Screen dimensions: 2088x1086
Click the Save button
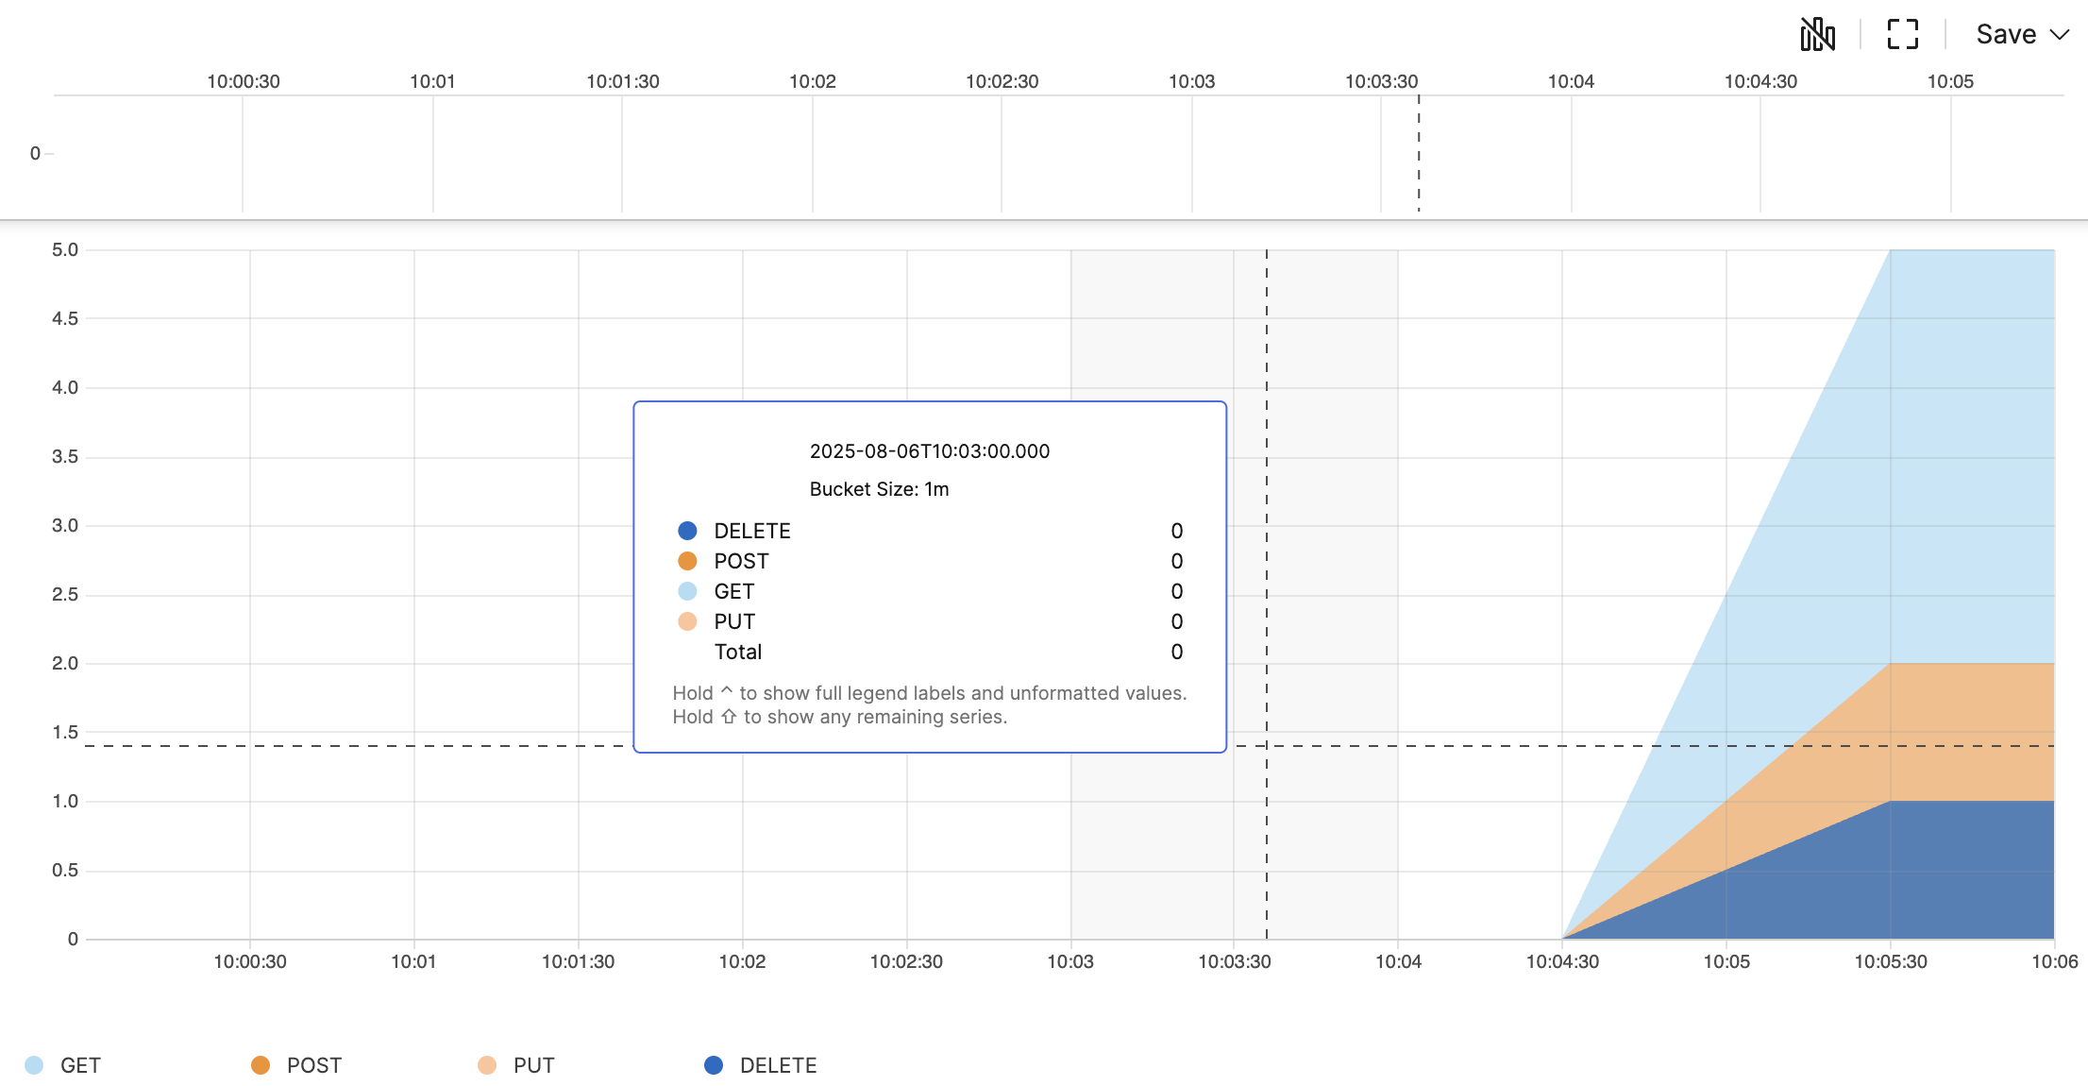2005,34
